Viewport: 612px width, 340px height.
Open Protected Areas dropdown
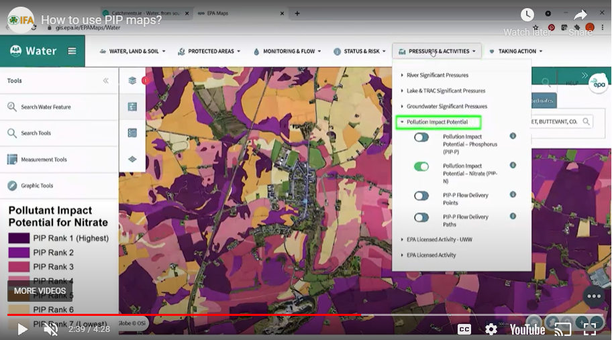tap(209, 51)
